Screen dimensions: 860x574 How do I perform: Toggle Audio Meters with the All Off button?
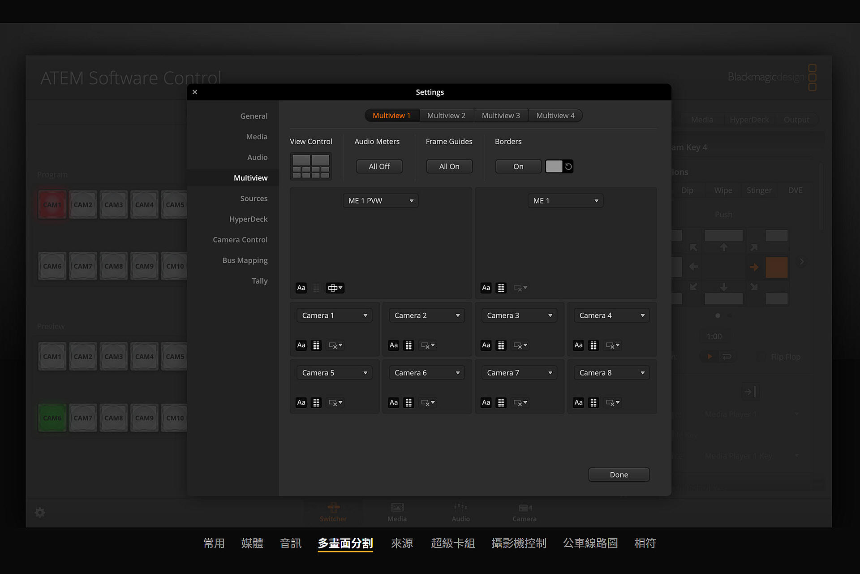(379, 167)
